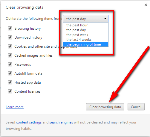Viewport: 150px width, 137px height.
Task: Toggle Autofill form data checkbox
Action: [10, 73]
